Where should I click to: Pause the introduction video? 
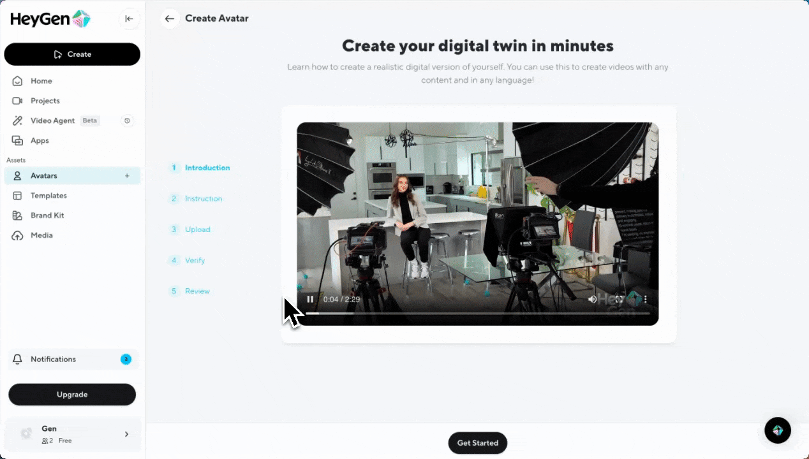(x=310, y=299)
